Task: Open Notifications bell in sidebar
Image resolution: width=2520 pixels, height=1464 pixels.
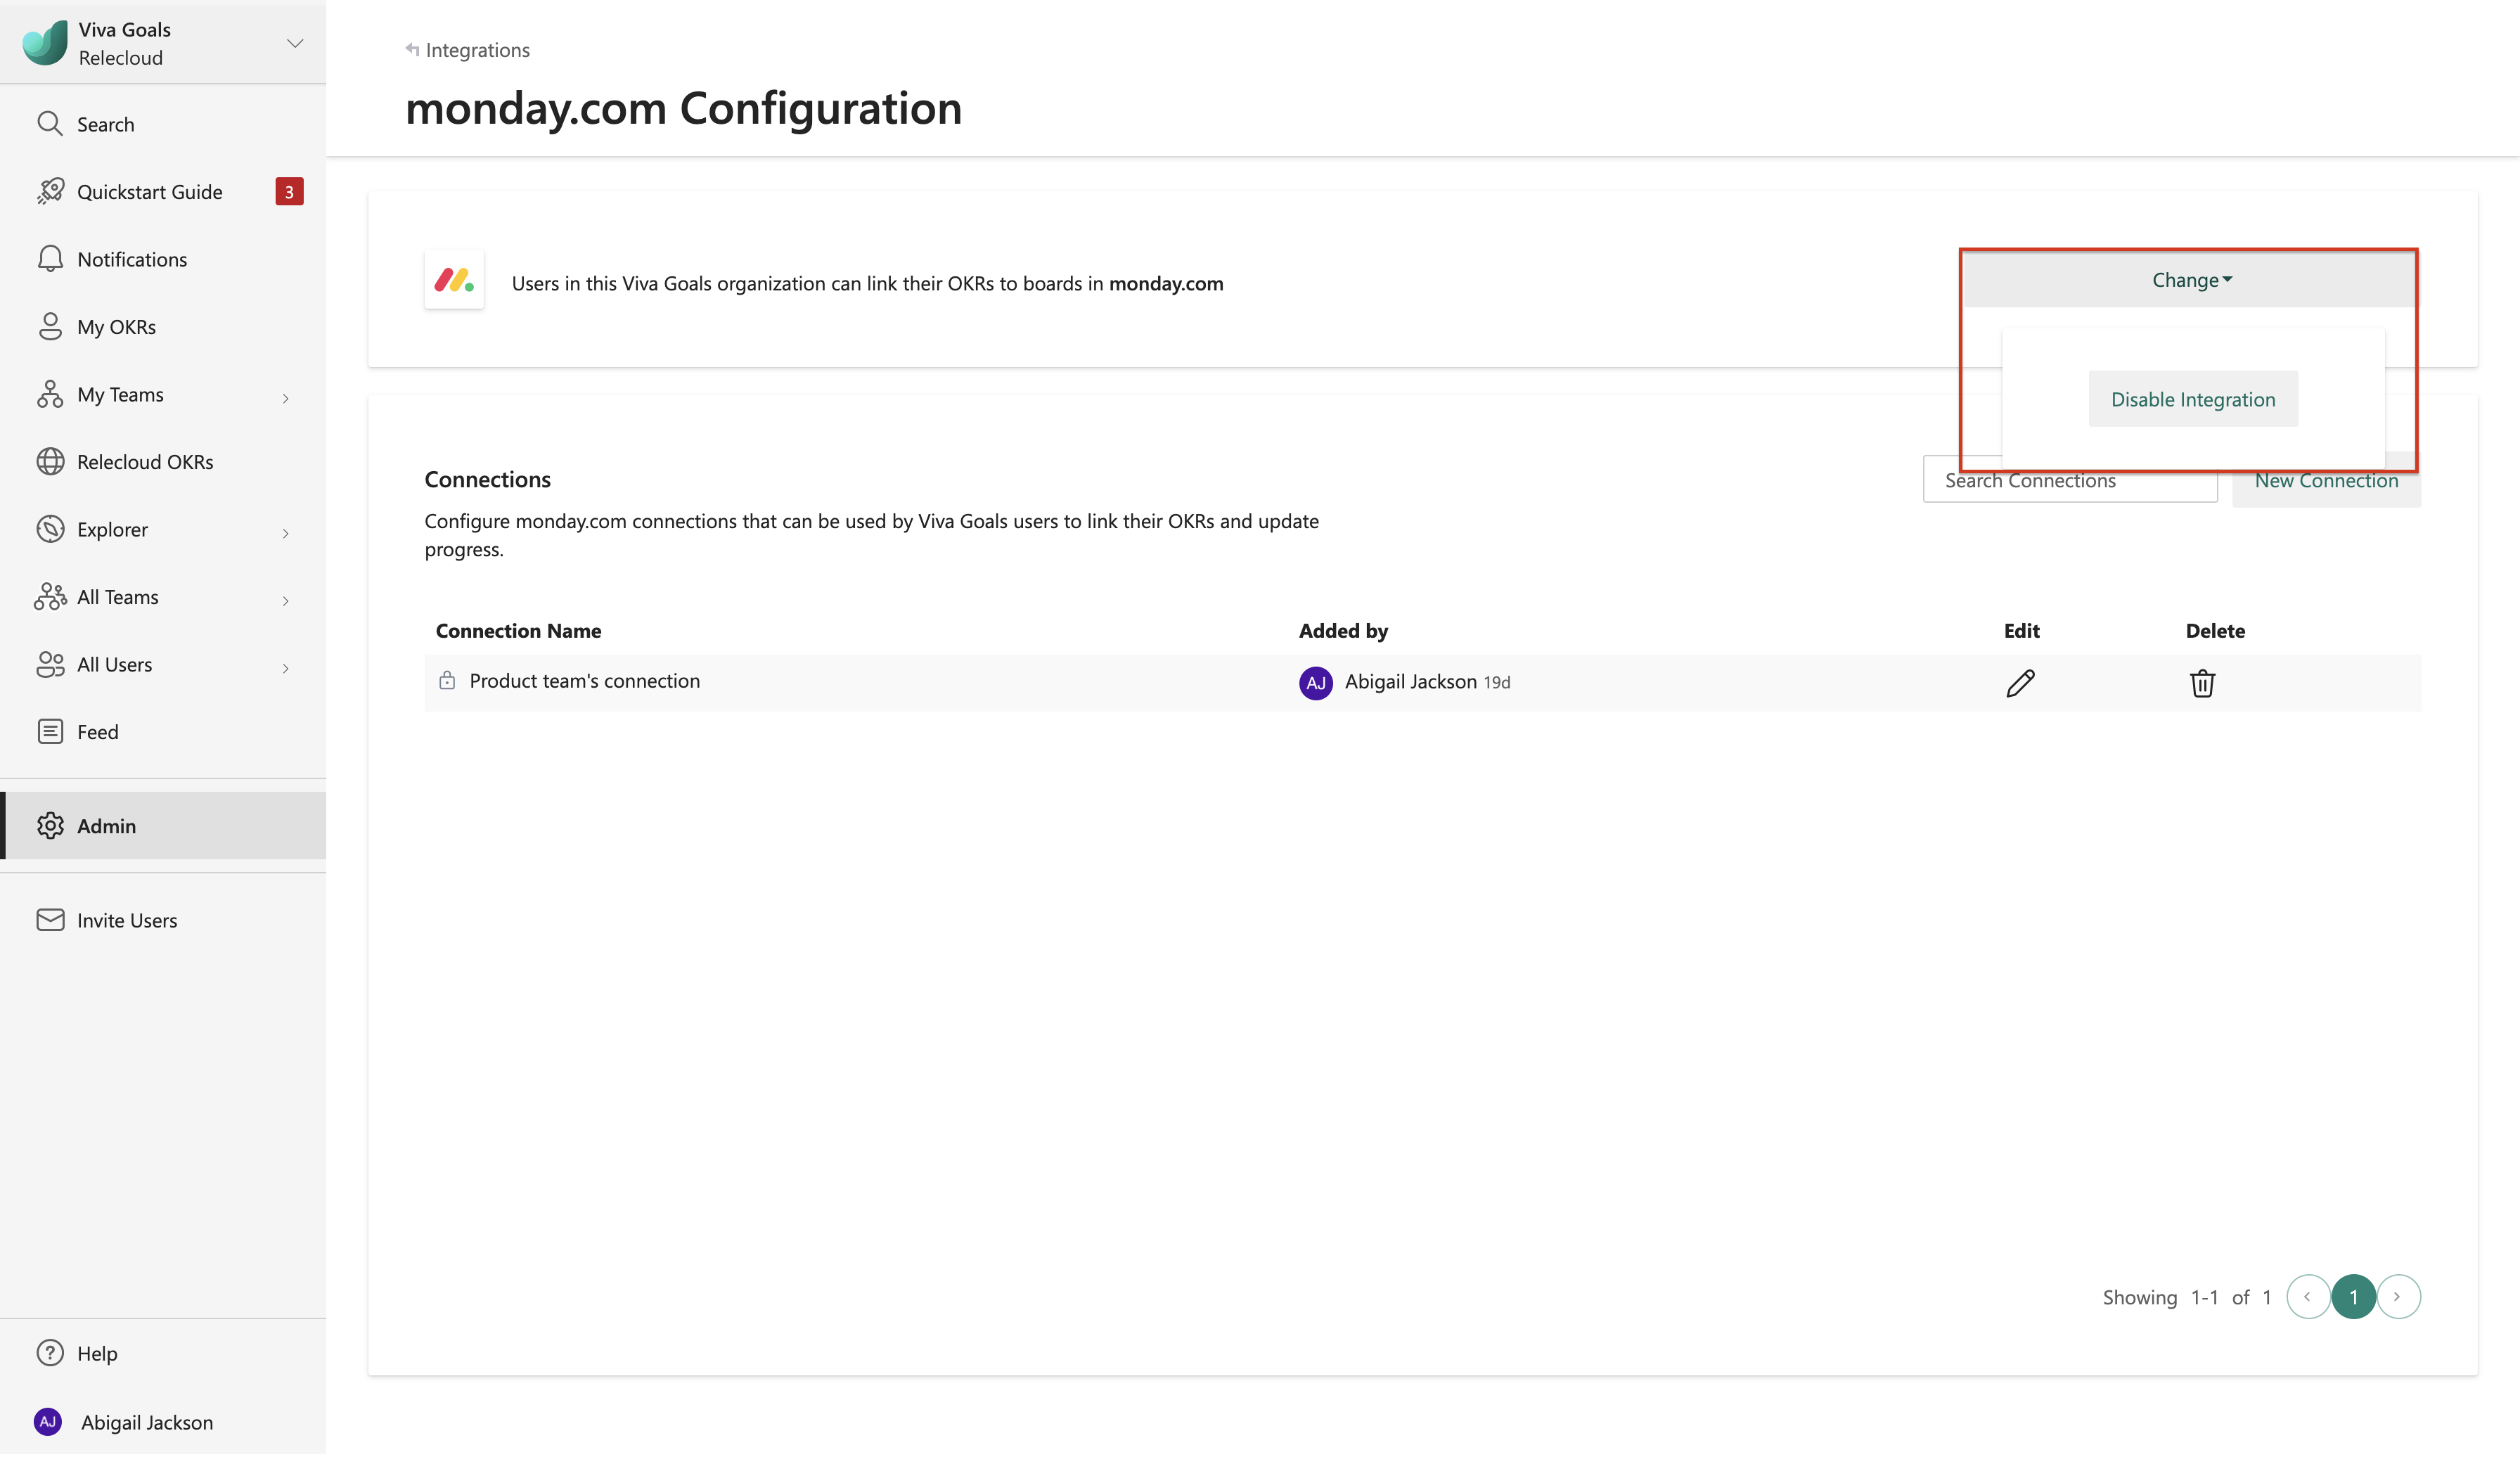Action: 50,259
